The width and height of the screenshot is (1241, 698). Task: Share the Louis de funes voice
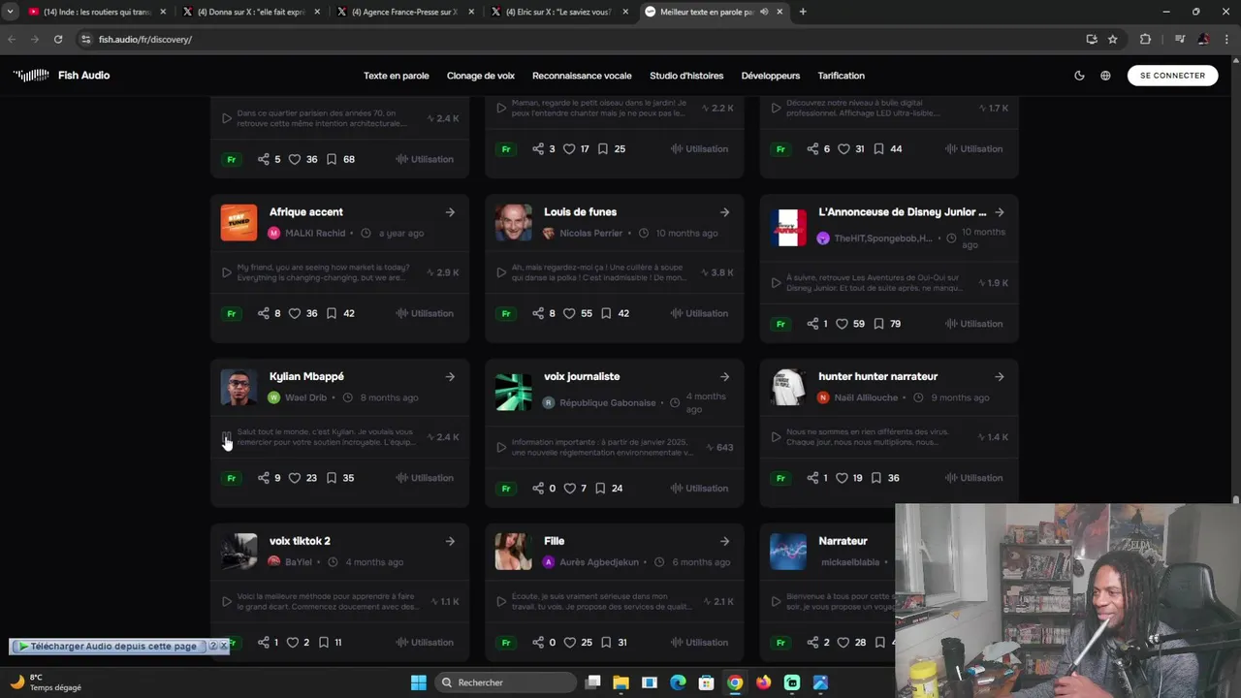tap(537, 313)
